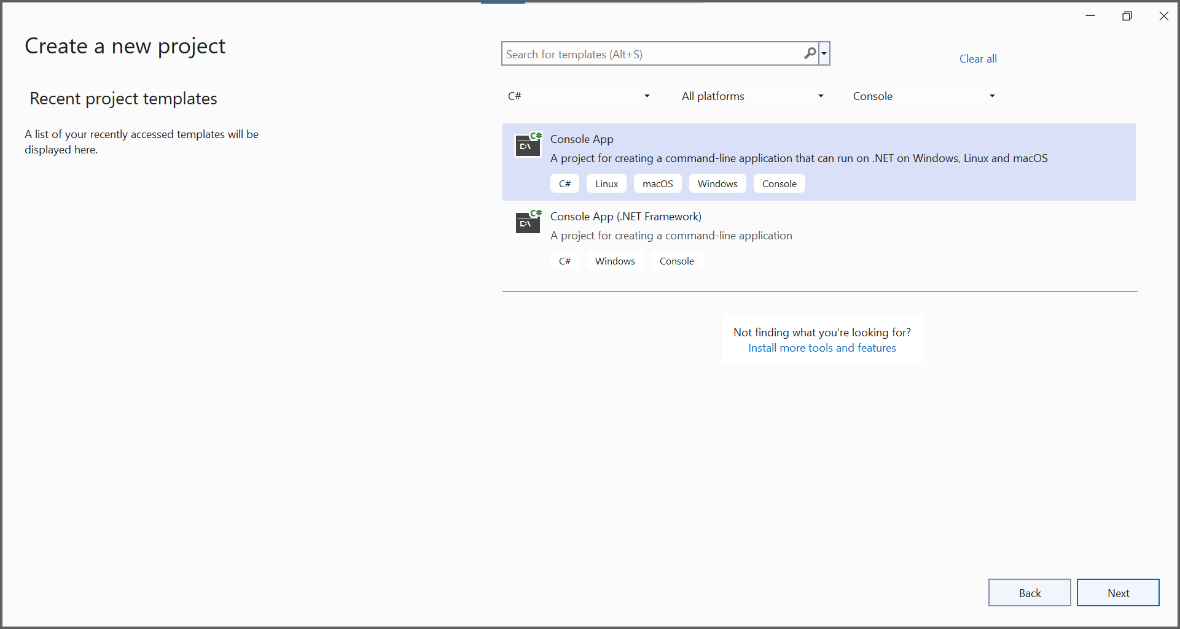Viewport: 1180px width, 629px height.
Task: Select the macOS tag under Console App
Action: (657, 183)
